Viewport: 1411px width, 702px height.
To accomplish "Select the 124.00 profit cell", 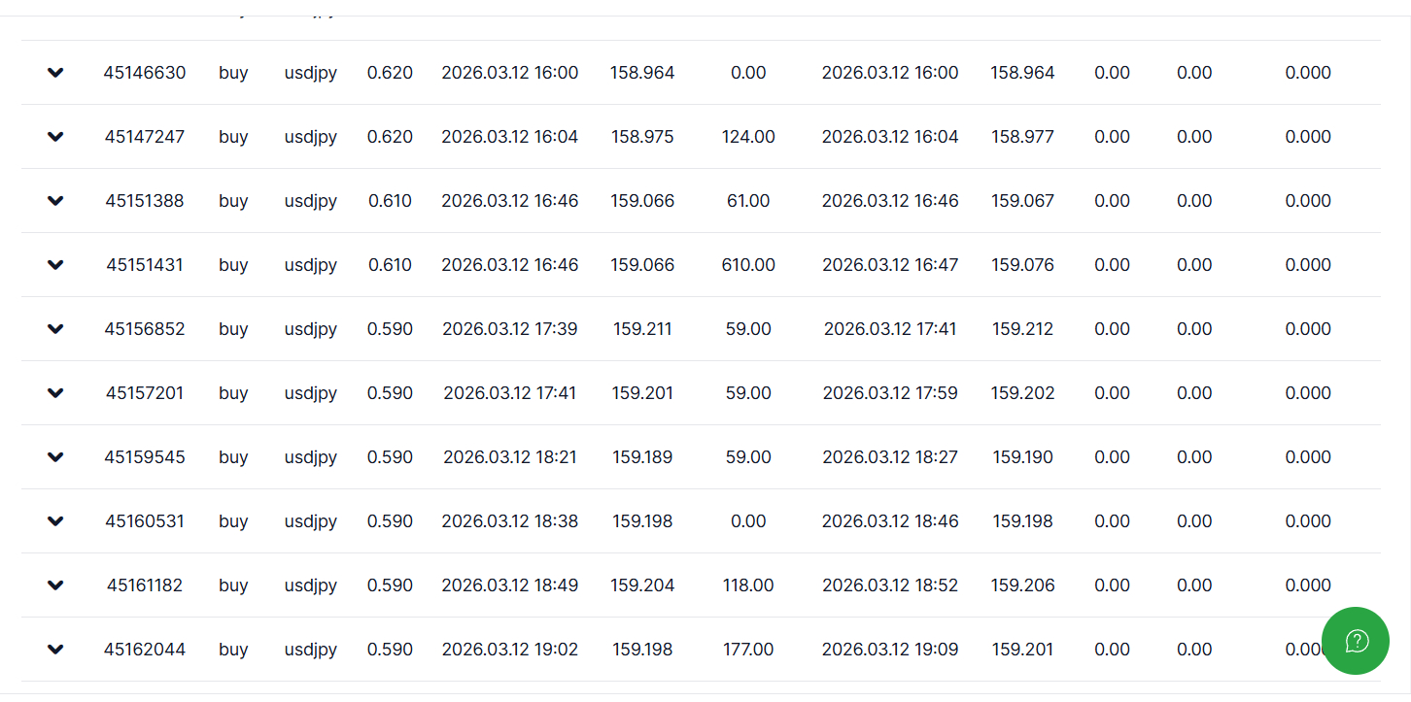I will (x=748, y=137).
